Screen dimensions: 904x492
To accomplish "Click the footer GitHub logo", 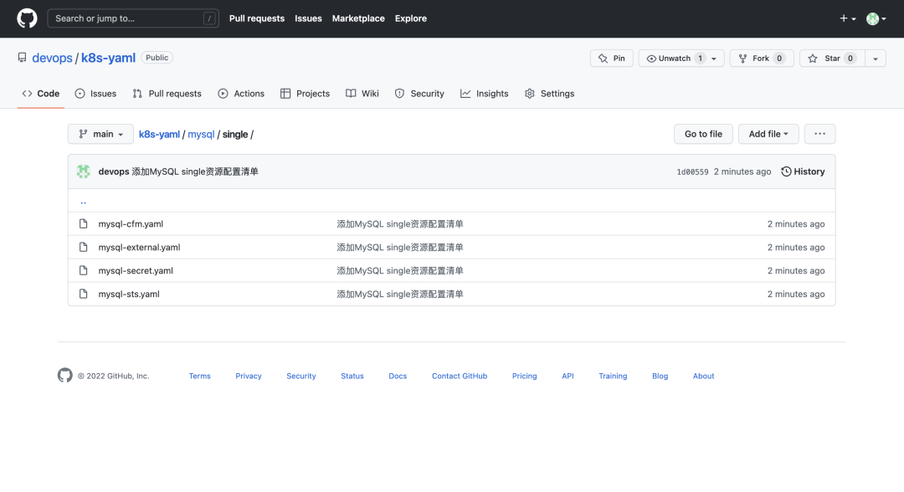I will (x=65, y=375).
